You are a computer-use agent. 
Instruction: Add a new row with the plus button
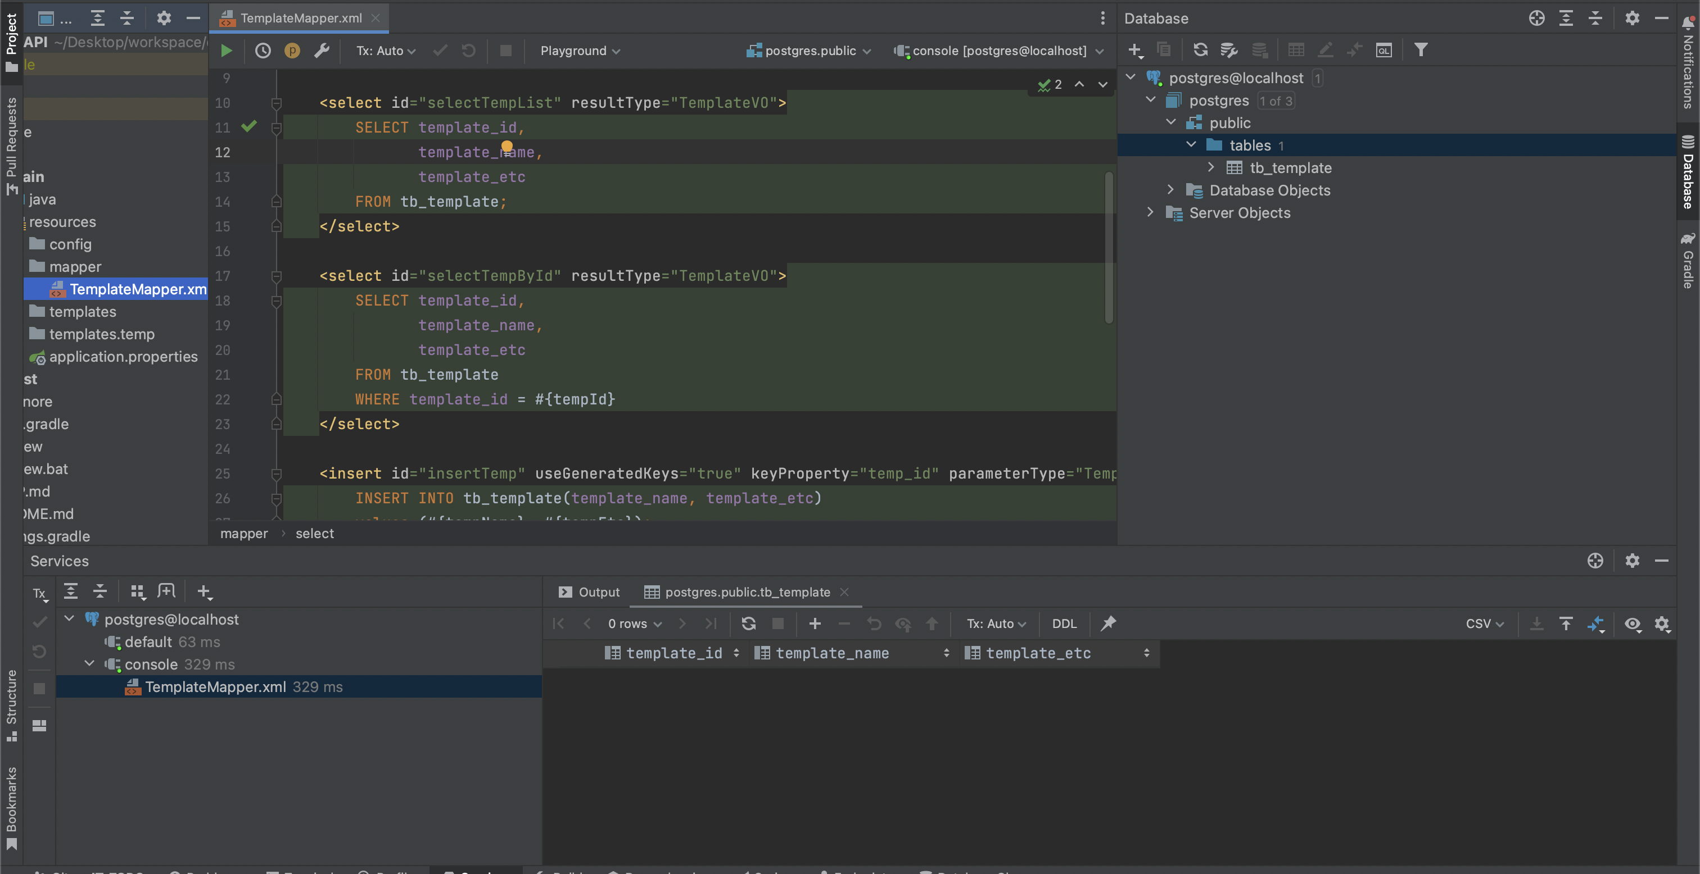pos(815,624)
